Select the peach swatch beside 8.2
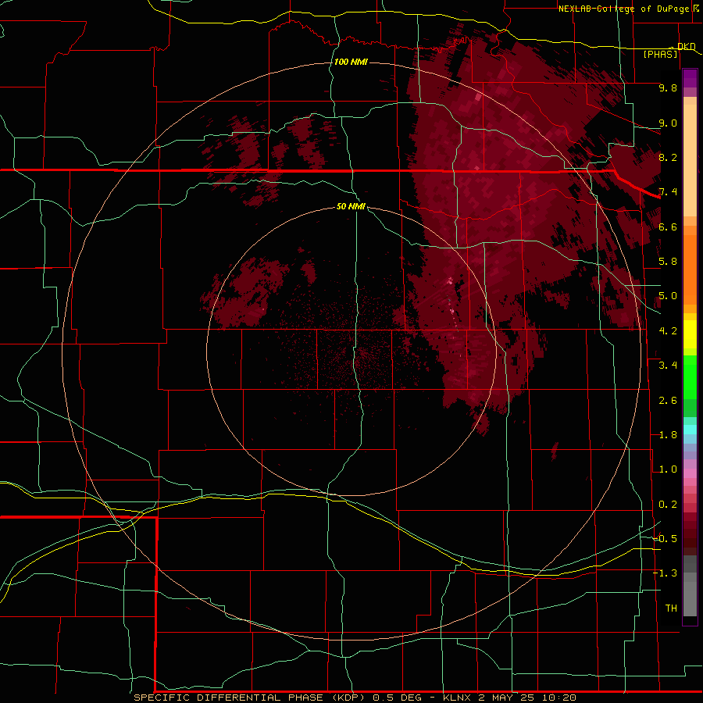Viewport: 703px width, 703px height. tap(690, 161)
